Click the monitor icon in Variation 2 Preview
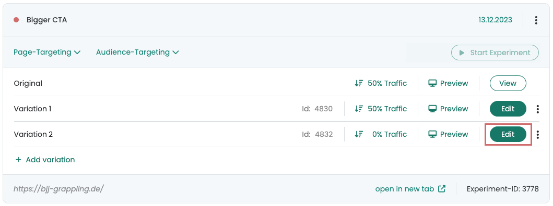The image size is (553, 206). tap(432, 134)
